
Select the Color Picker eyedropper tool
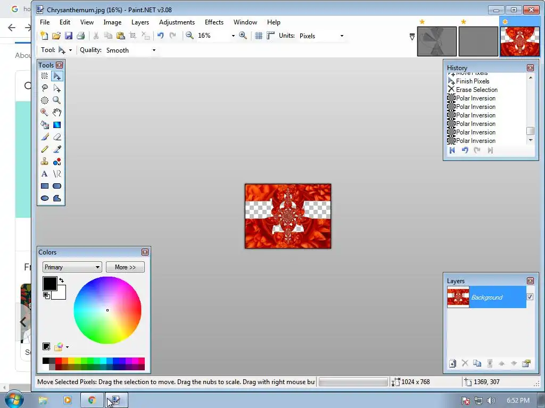pyautogui.click(x=57, y=149)
